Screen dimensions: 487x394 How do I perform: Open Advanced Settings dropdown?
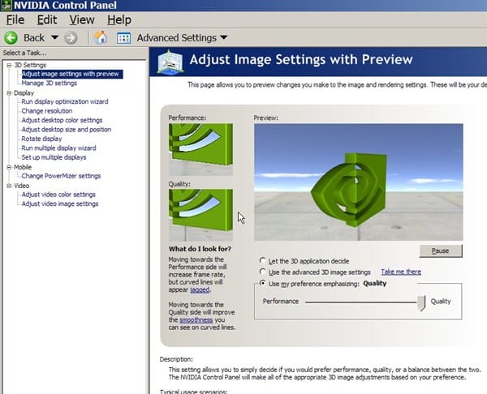click(224, 37)
